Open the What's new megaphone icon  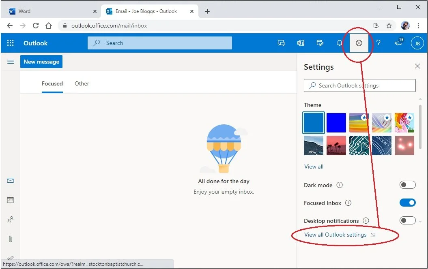(x=398, y=43)
